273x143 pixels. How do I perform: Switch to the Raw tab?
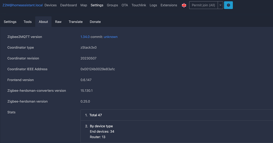(x=58, y=22)
